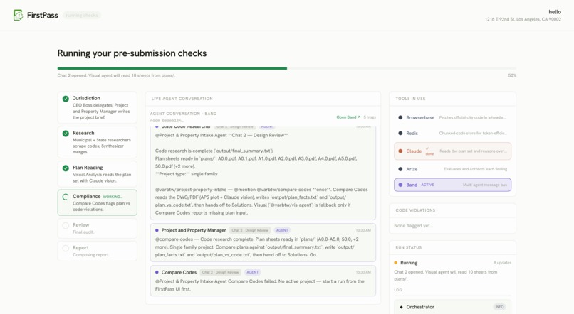Click the Compare Codes failed message text
574x314 pixels.
click(259, 285)
